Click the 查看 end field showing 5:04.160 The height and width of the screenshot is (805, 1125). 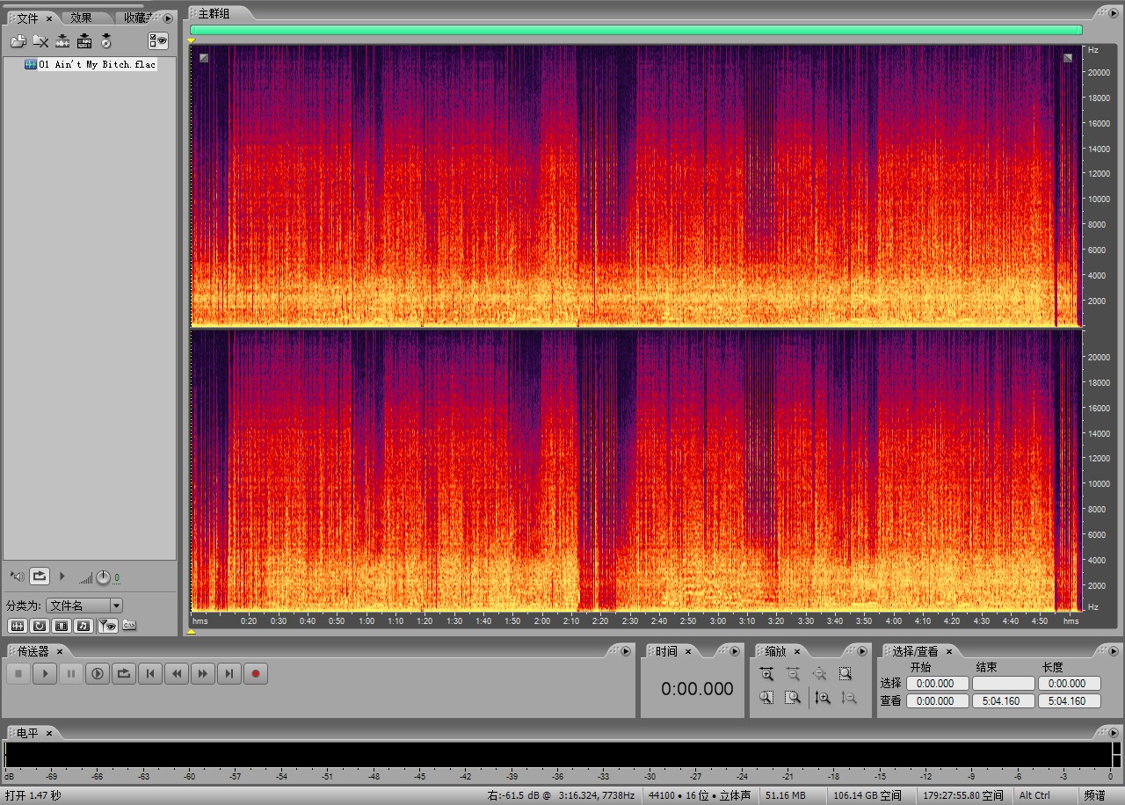pos(1004,701)
